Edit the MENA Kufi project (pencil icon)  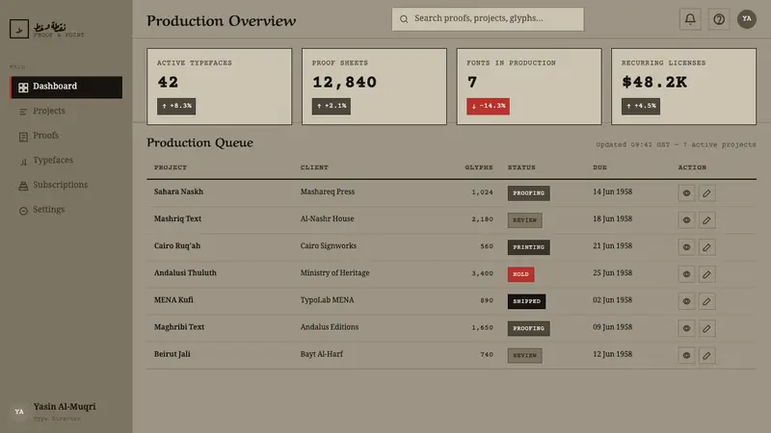pyautogui.click(x=706, y=301)
